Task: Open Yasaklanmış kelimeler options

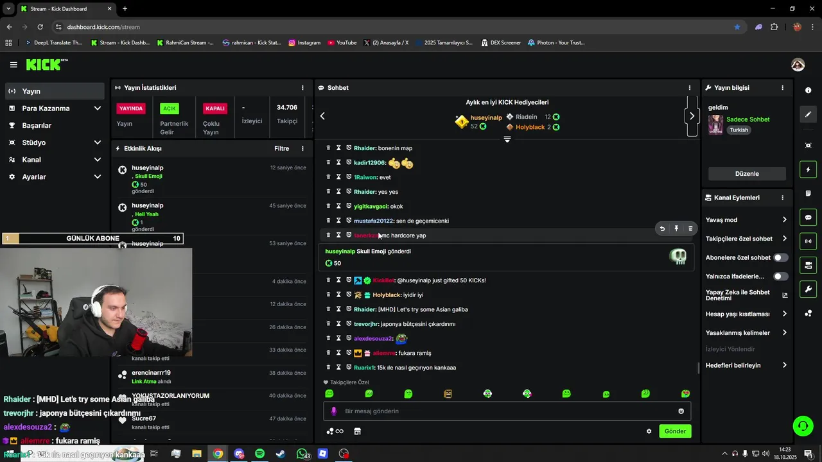Action: coord(746,333)
